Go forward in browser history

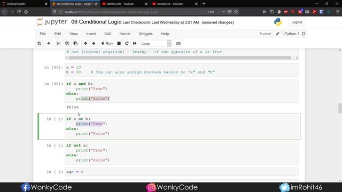[12, 12]
